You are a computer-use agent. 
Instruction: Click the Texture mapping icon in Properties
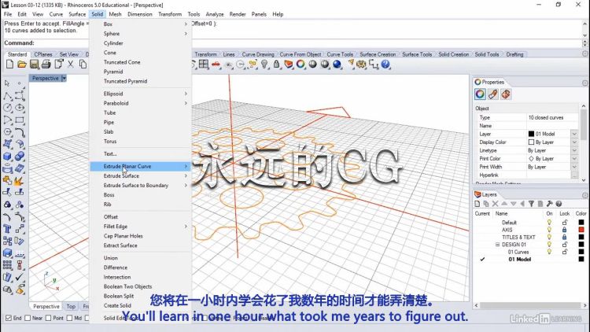pyautogui.click(x=506, y=94)
